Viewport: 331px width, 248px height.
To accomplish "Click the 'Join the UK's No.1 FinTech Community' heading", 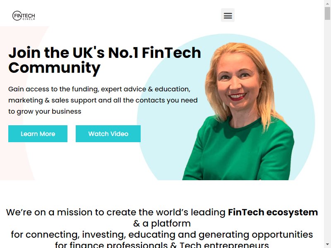I will [x=105, y=60].
